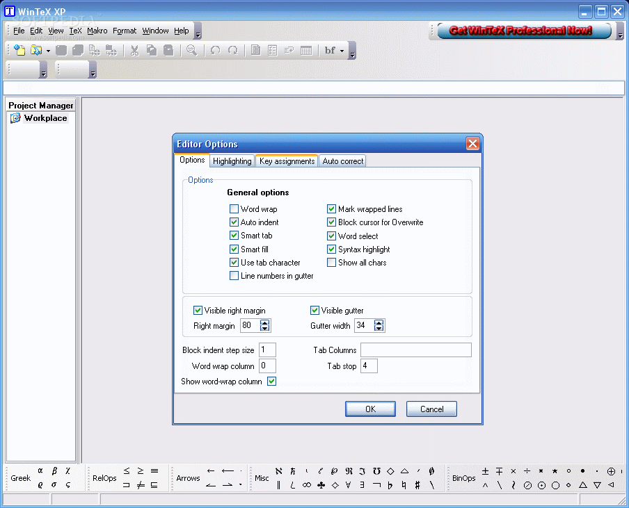This screenshot has width=629, height=508.
Task: Click the Paste clipboard toolbar icon
Action: point(168,50)
